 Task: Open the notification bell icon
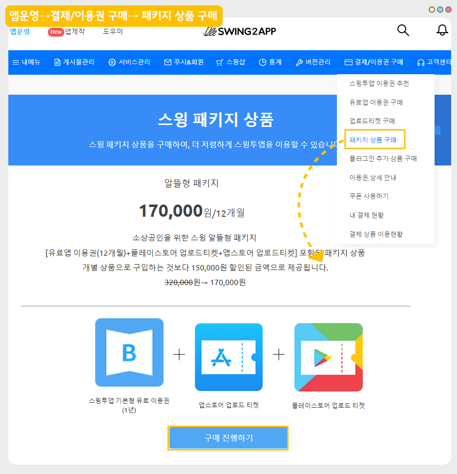442,30
